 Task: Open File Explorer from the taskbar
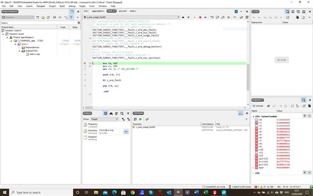coord(96,193)
